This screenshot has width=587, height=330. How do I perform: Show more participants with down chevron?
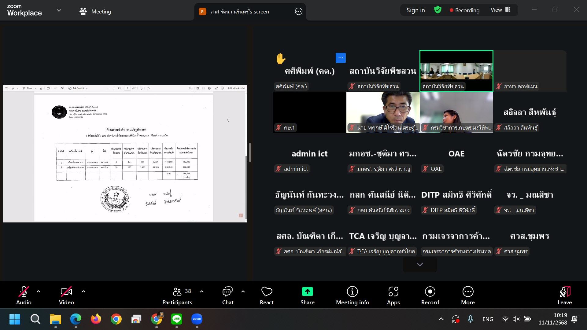(420, 264)
